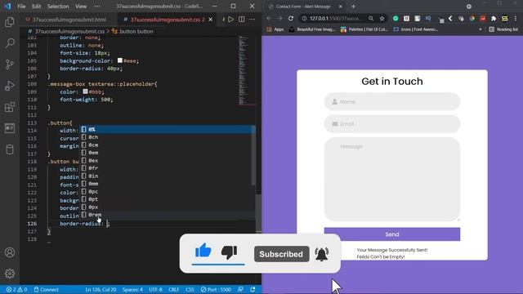The height and width of the screenshot is (294, 523).
Task: Click suggestion list scrollbar
Action: pyautogui.click(x=253, y=155)
